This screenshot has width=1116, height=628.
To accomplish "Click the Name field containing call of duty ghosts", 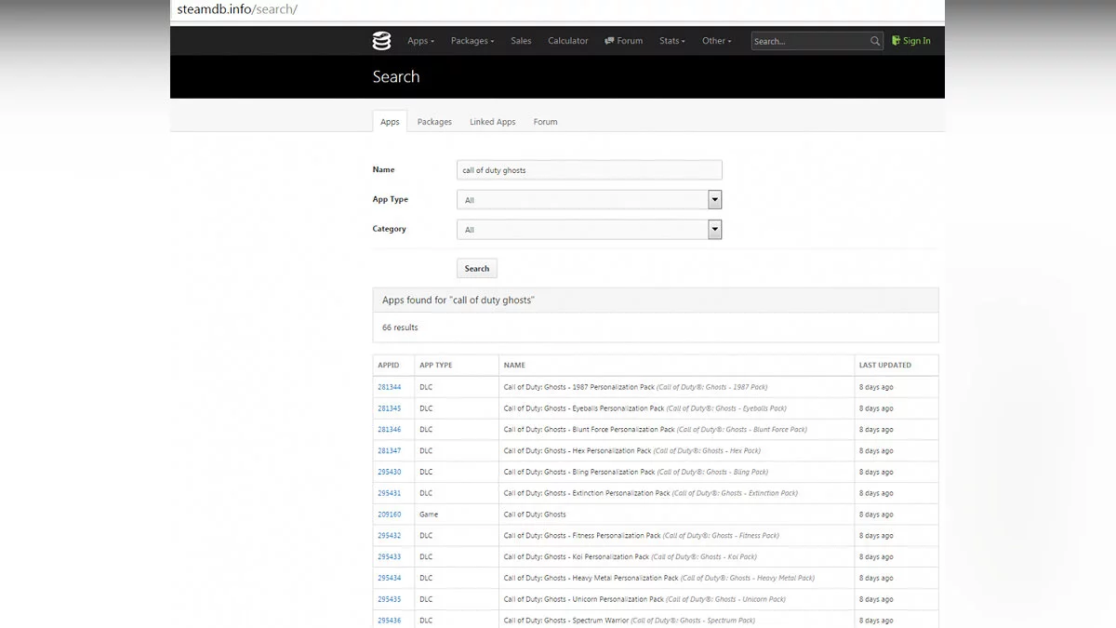I will 589,170.
